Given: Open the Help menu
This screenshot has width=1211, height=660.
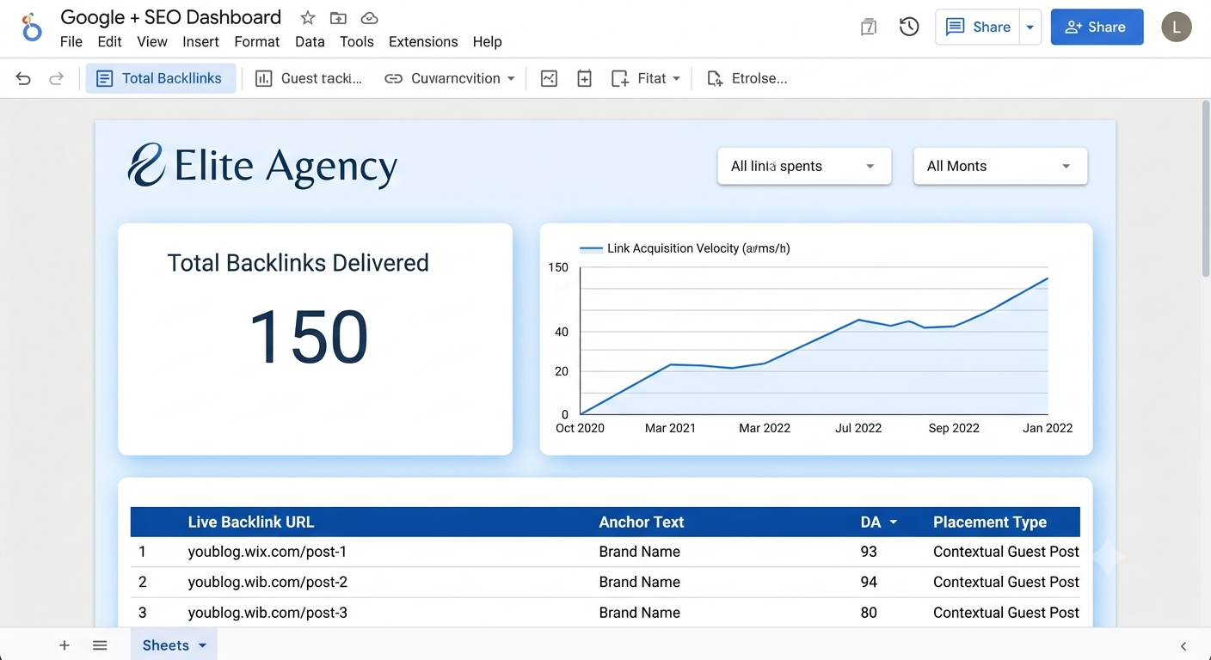Looking at the screenshot, I should click(x=487, y=41).
